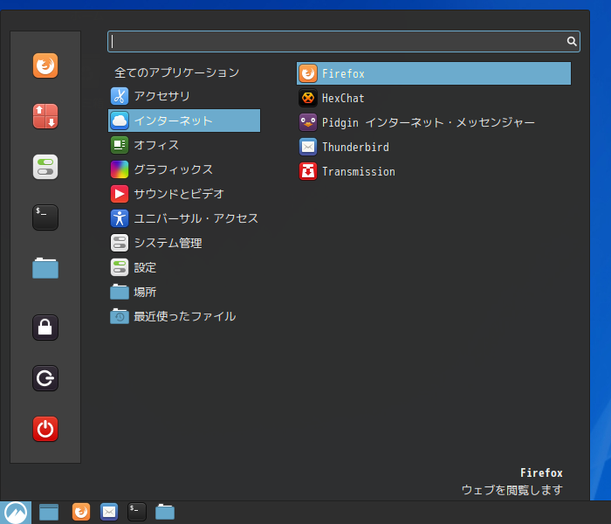
Task: Lock the screen with the padlock icon
Action: 45,327
